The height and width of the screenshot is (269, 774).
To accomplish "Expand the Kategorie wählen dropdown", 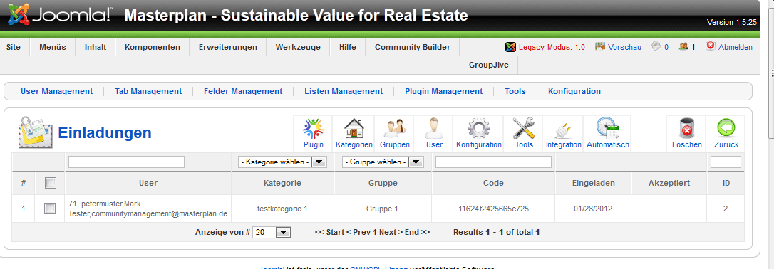I will point(282,162).
